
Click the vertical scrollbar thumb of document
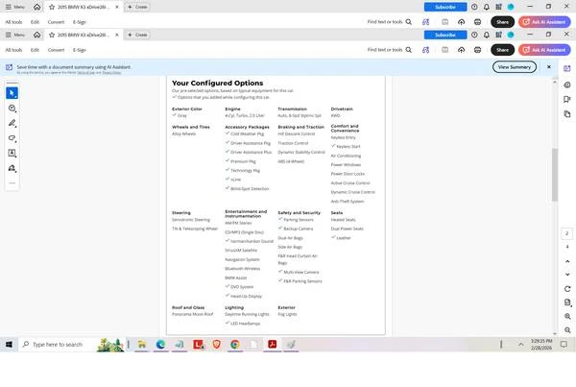click(x=554, y=175)
